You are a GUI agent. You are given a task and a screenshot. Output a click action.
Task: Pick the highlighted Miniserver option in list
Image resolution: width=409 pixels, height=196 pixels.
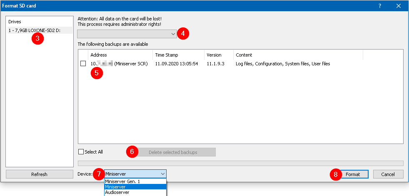click(115, 187)
